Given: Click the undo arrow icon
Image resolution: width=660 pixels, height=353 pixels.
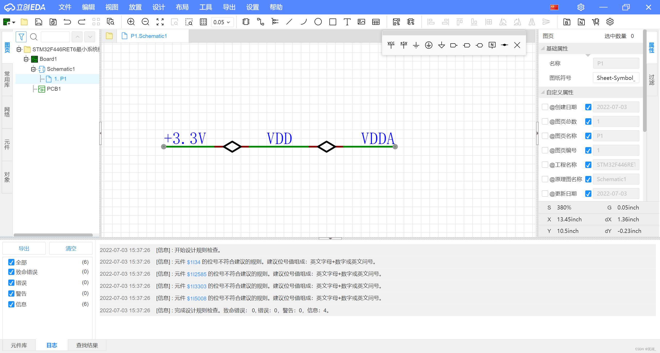Looking at the screenshot, I should 67,22.
